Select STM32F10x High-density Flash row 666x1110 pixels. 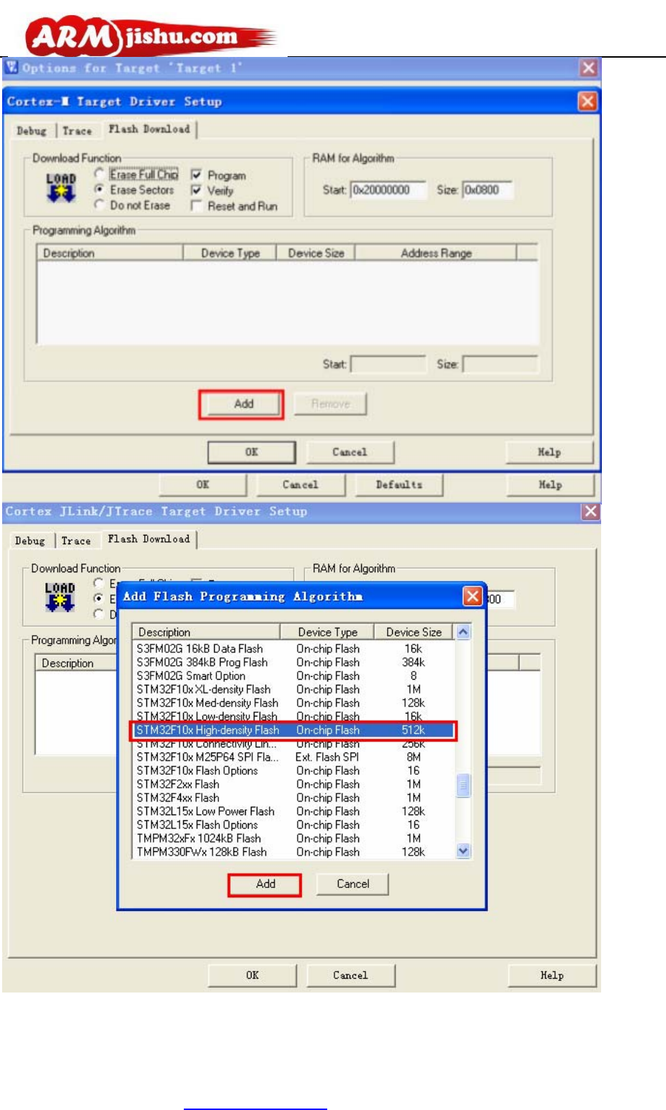coord(294,730)
